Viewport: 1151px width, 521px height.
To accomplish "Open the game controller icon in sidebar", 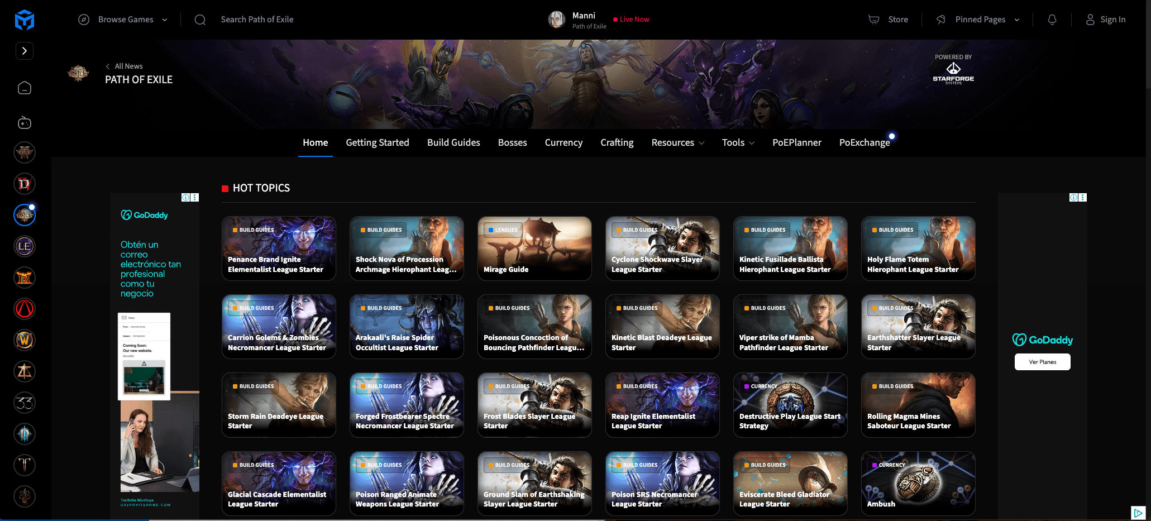I will click(25, 122).
